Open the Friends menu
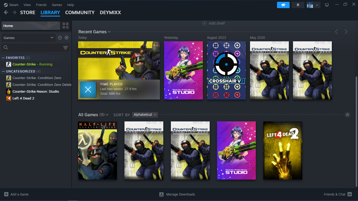358x201 pixels. click(x=41, y=5)
